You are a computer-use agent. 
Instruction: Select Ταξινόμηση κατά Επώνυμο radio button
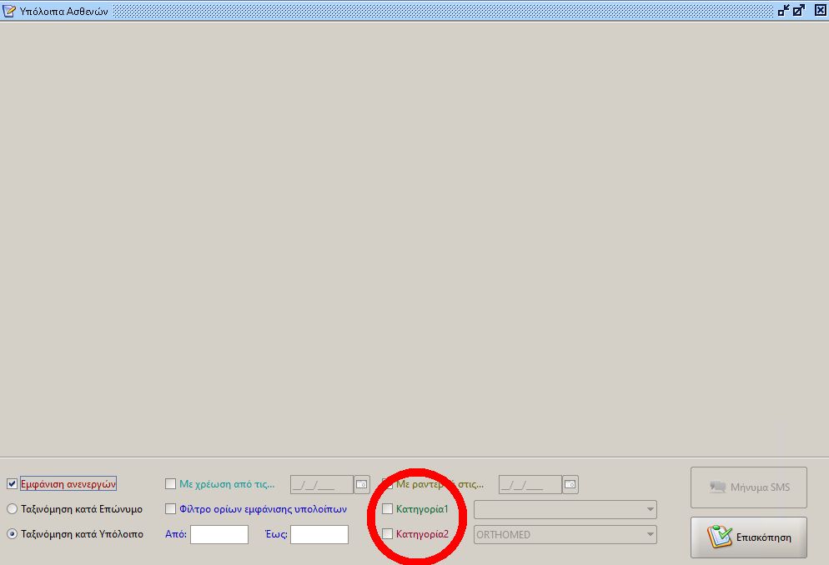click(12, 509)
